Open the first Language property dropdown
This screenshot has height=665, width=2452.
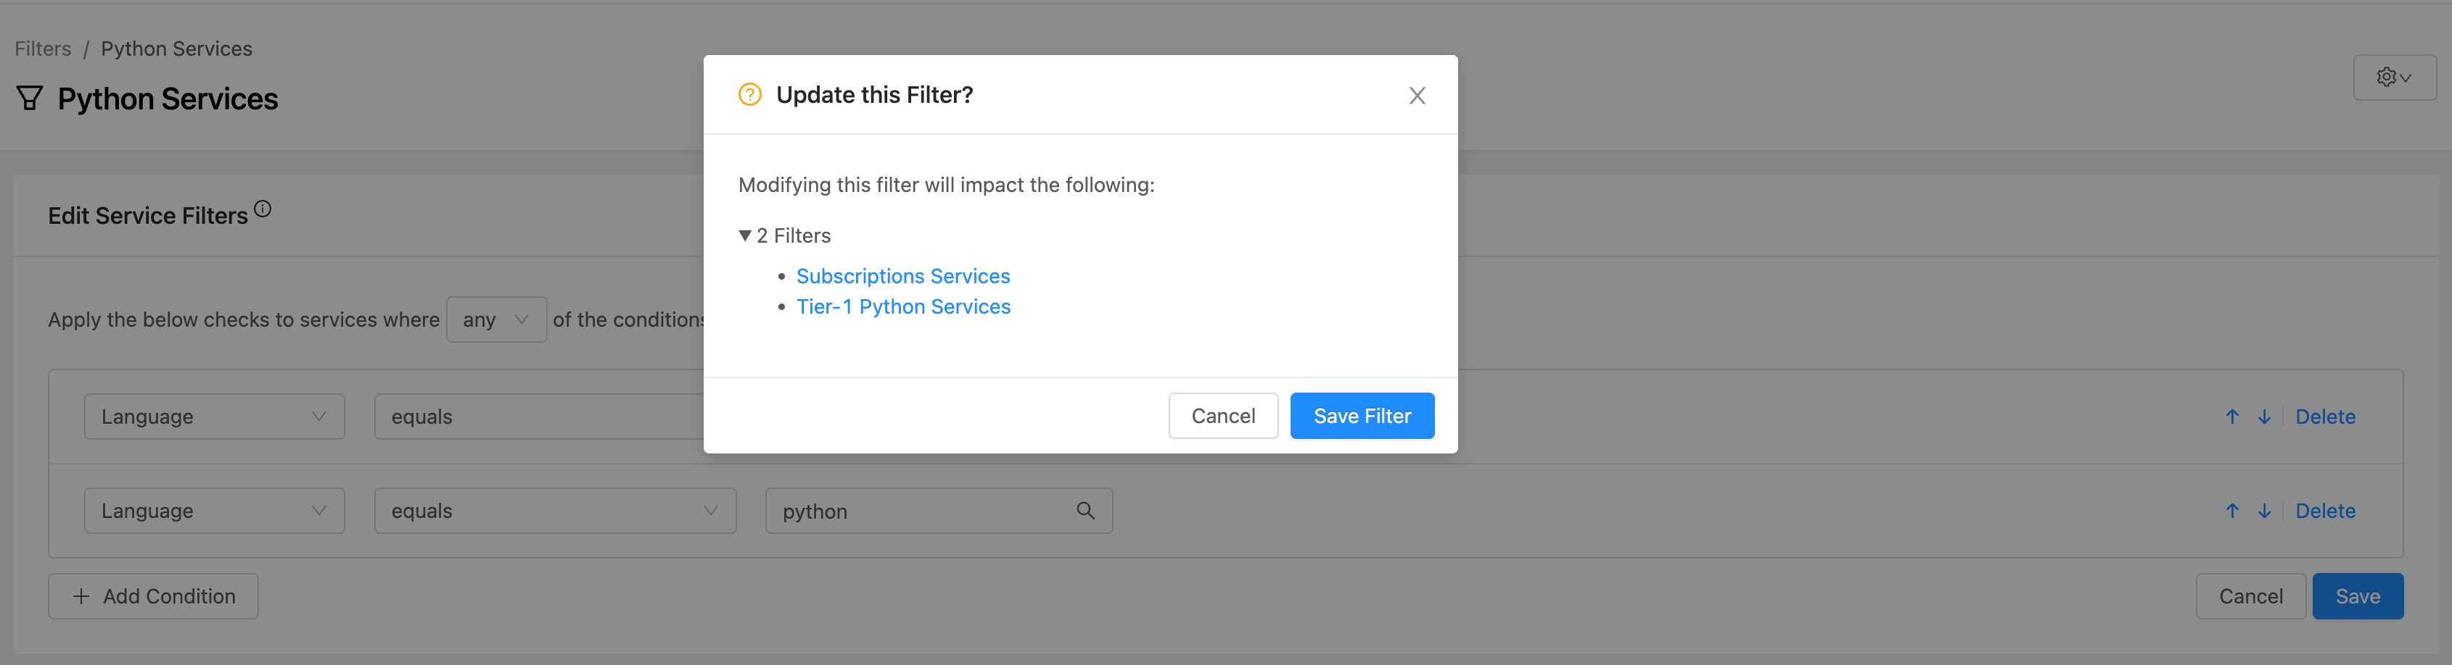214,417
